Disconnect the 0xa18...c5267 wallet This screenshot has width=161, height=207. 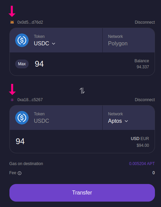(x=145, y=100)
